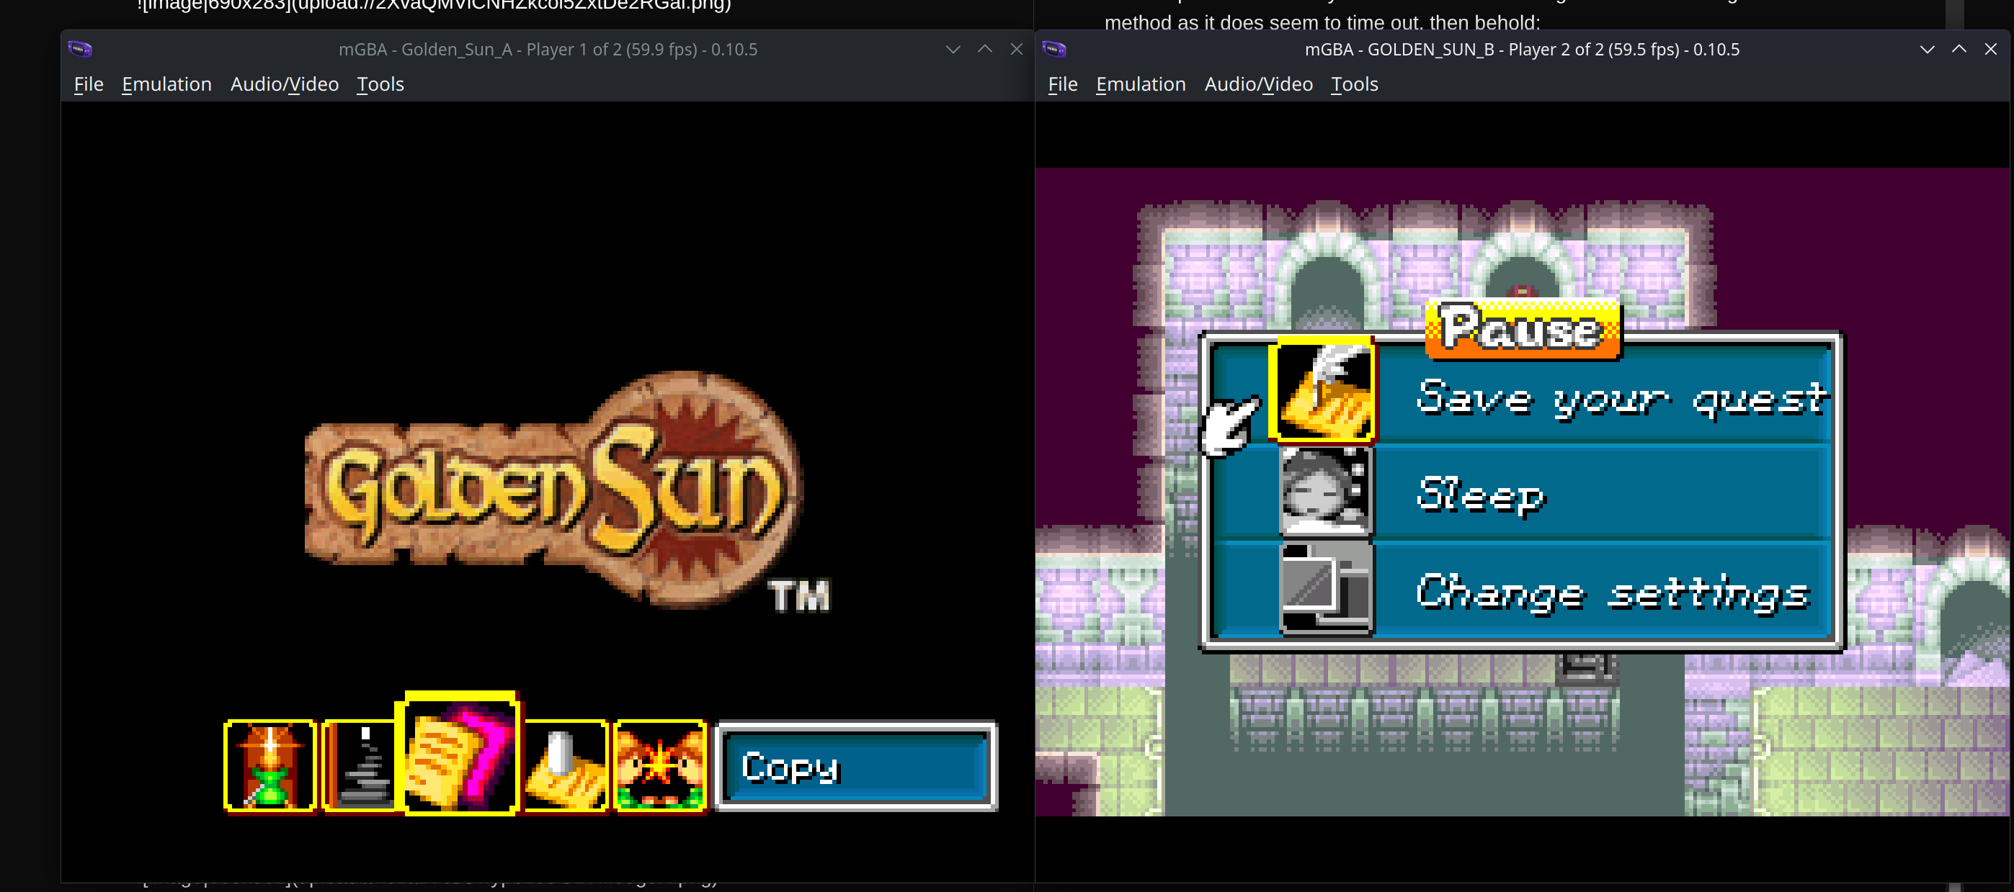Click the Copy label box

coord(856,766)
